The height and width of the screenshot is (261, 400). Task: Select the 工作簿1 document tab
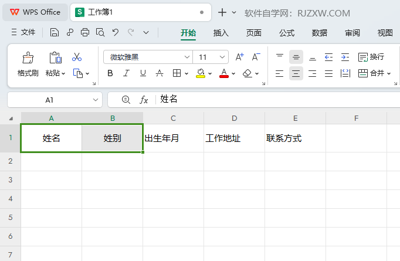point(141,12)
